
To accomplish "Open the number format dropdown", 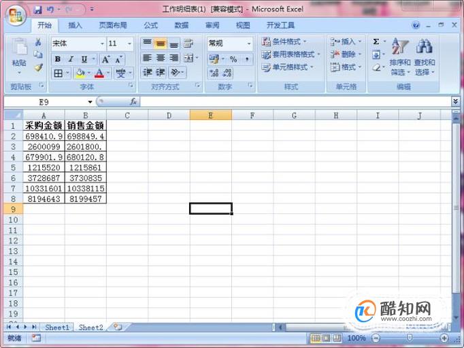I will tap(249, 44).
